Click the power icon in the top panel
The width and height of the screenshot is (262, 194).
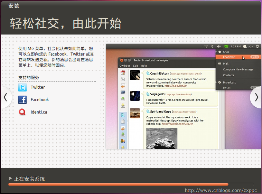(x=258, y=46)
